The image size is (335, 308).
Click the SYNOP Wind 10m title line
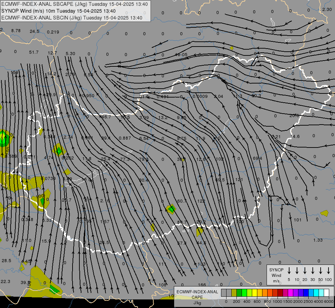point(58,11)
